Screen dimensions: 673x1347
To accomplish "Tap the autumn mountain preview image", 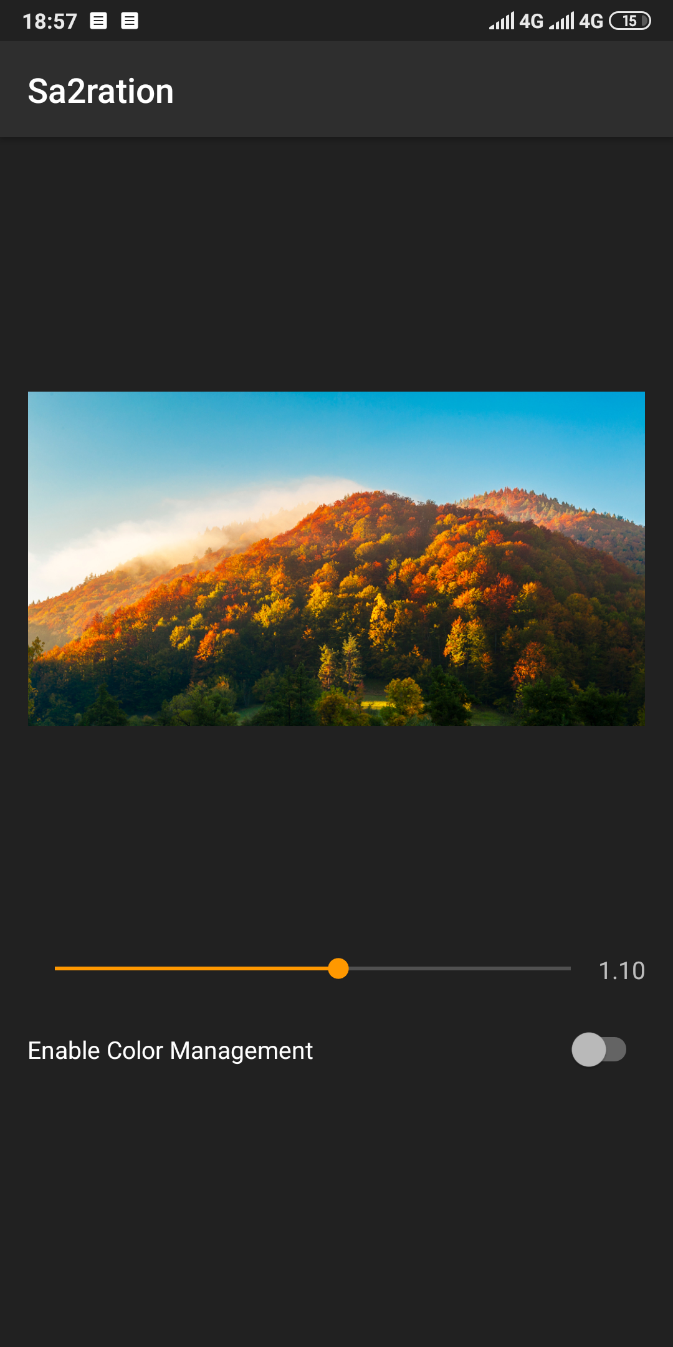I will click(x=336, y=559).
